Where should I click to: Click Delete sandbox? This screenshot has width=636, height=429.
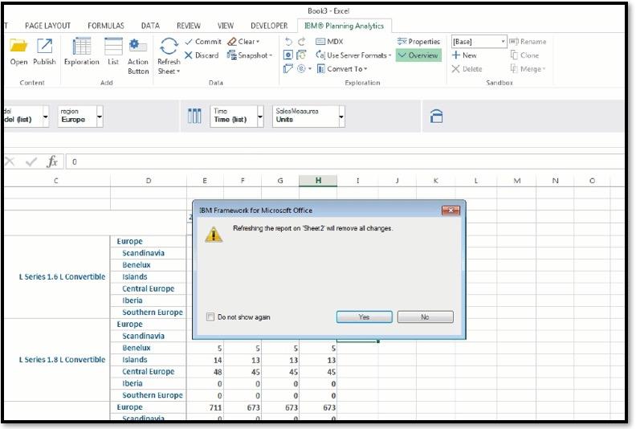pos(467,69)
